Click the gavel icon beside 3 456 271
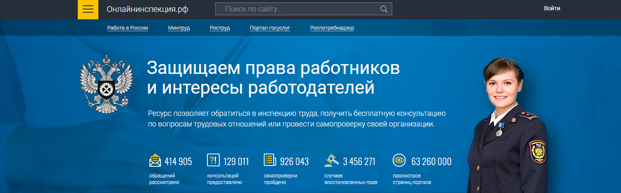Screen dimensions: 621x193 [x=331, y=160]
